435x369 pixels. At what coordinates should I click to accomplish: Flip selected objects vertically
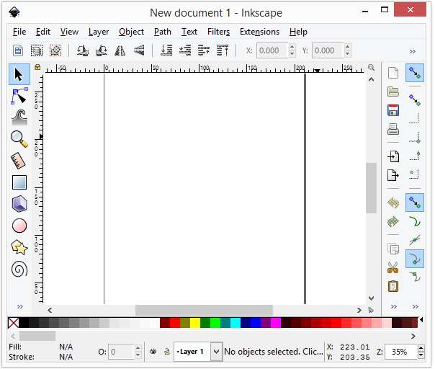click(x=139, y=50)
